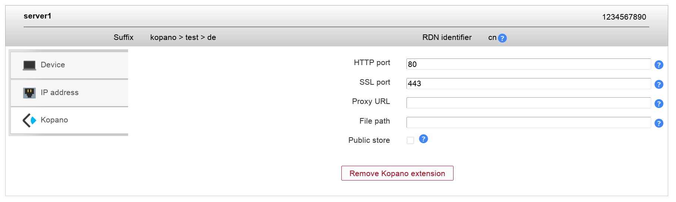Open the File path help icon
This screenshot has height=202, width=676.
[659, 123]
